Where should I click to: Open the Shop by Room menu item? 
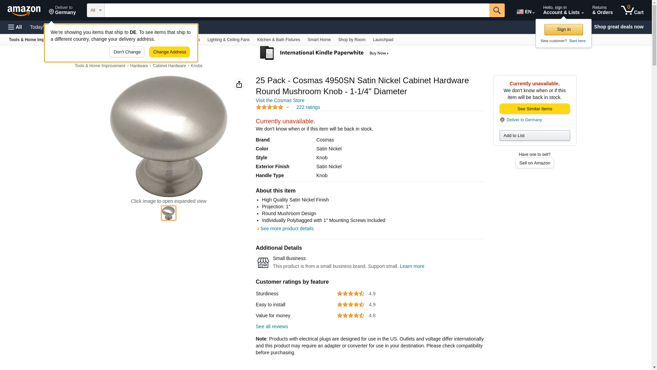(352, 40)
